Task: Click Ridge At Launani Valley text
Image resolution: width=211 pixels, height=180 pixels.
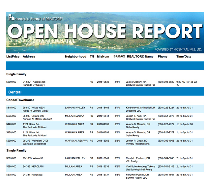Action: click(x=36, y=111)
